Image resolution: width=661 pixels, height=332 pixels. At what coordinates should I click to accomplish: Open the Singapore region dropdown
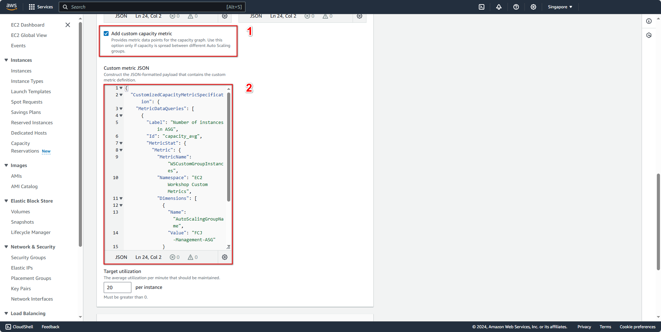tap(560, 7)
